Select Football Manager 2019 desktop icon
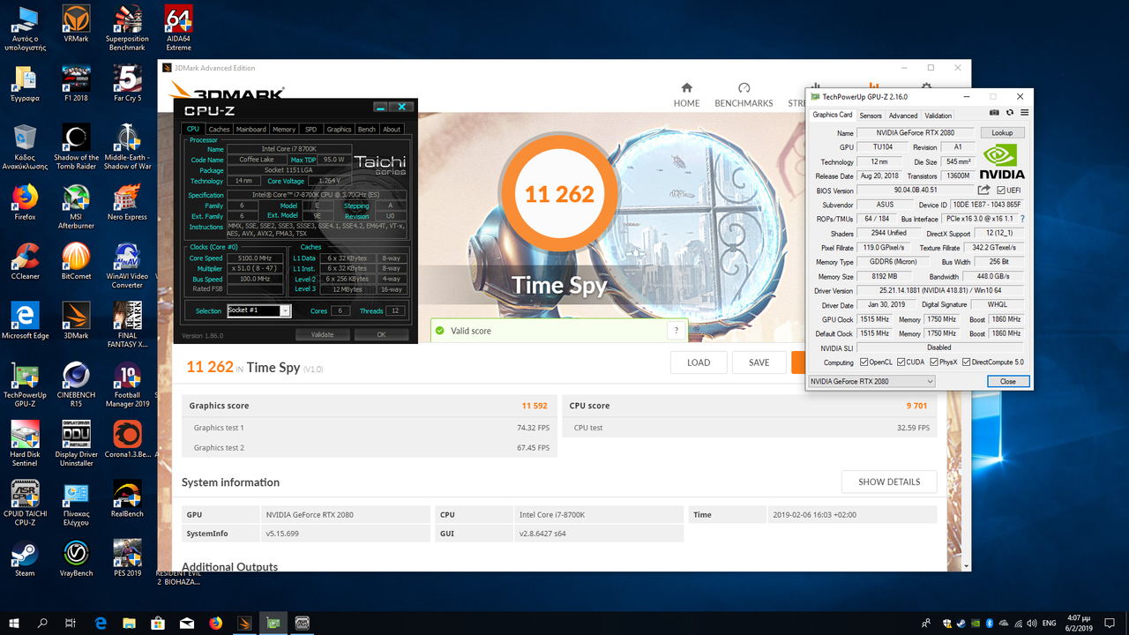Screen dimensions: 1129x635 (127, 385)
